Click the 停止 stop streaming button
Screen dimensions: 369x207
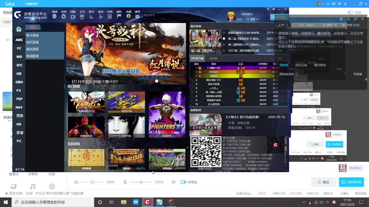[323, 182]
